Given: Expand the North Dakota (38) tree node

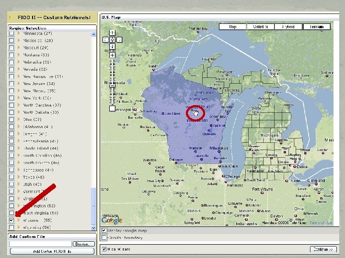Looking at the screenshot, I should 19,112.
